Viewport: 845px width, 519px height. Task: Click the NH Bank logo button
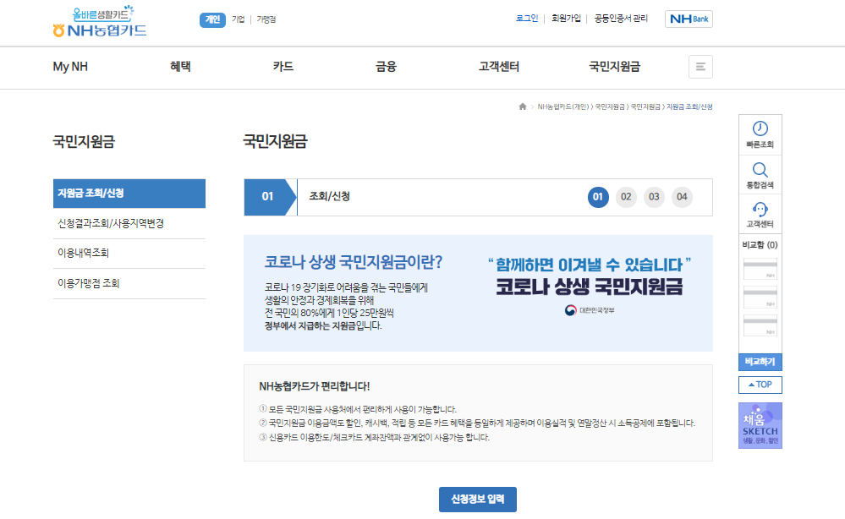point(689,19)
